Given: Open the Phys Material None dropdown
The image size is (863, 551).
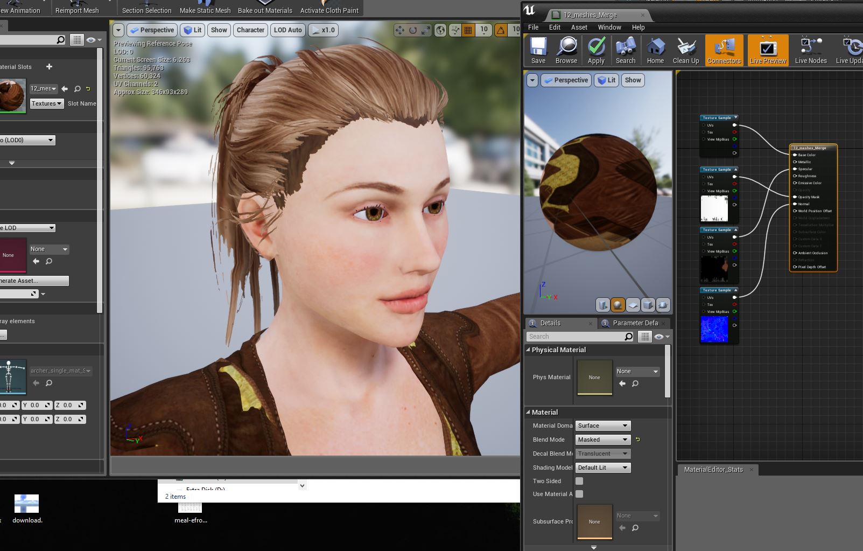Looking at the screenshot, I should point(638,371).
